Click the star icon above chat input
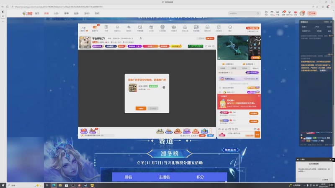 226,129
